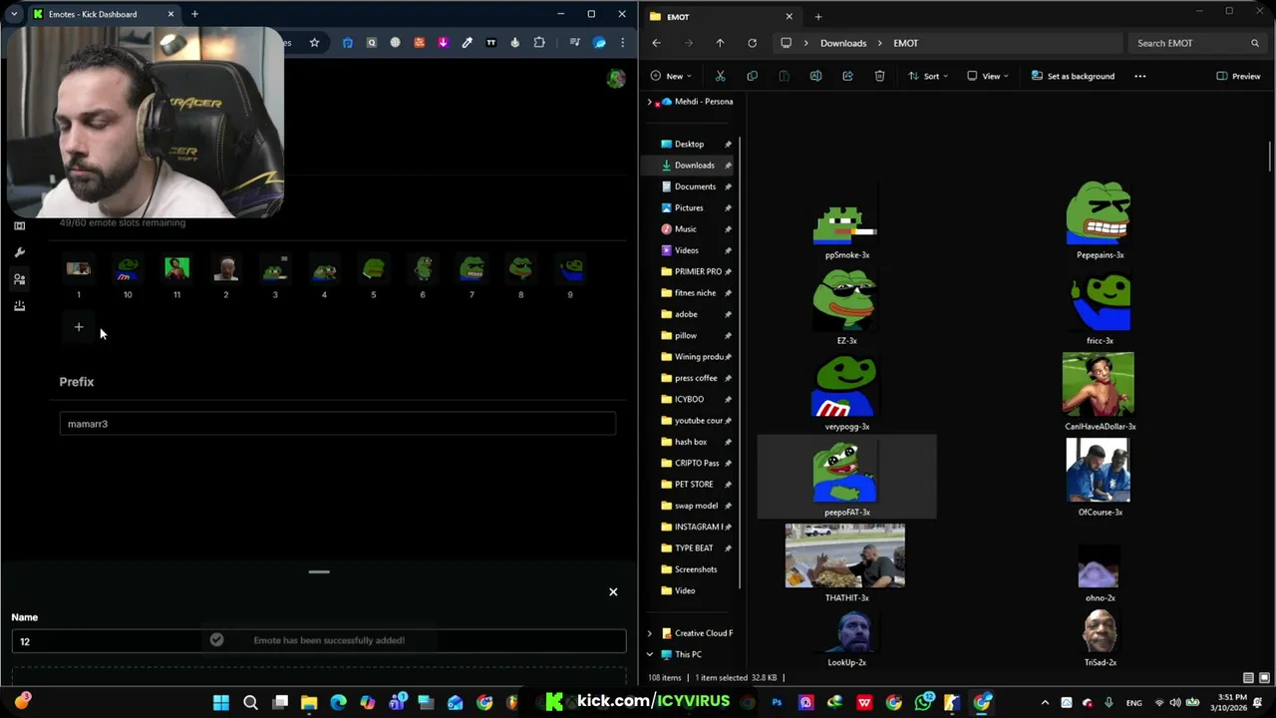The height and width of the screenshot is (718, 1276).
Task: Refresh the EMOT folder view
Action: click(752, 43)
